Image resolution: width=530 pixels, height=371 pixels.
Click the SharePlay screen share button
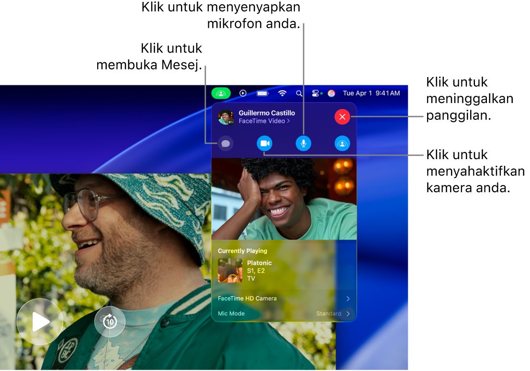coord(342,143)
